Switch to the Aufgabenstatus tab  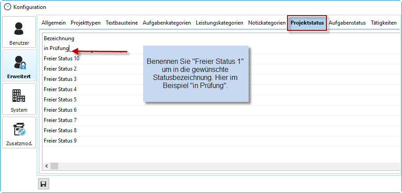click(x=347, y=23)
